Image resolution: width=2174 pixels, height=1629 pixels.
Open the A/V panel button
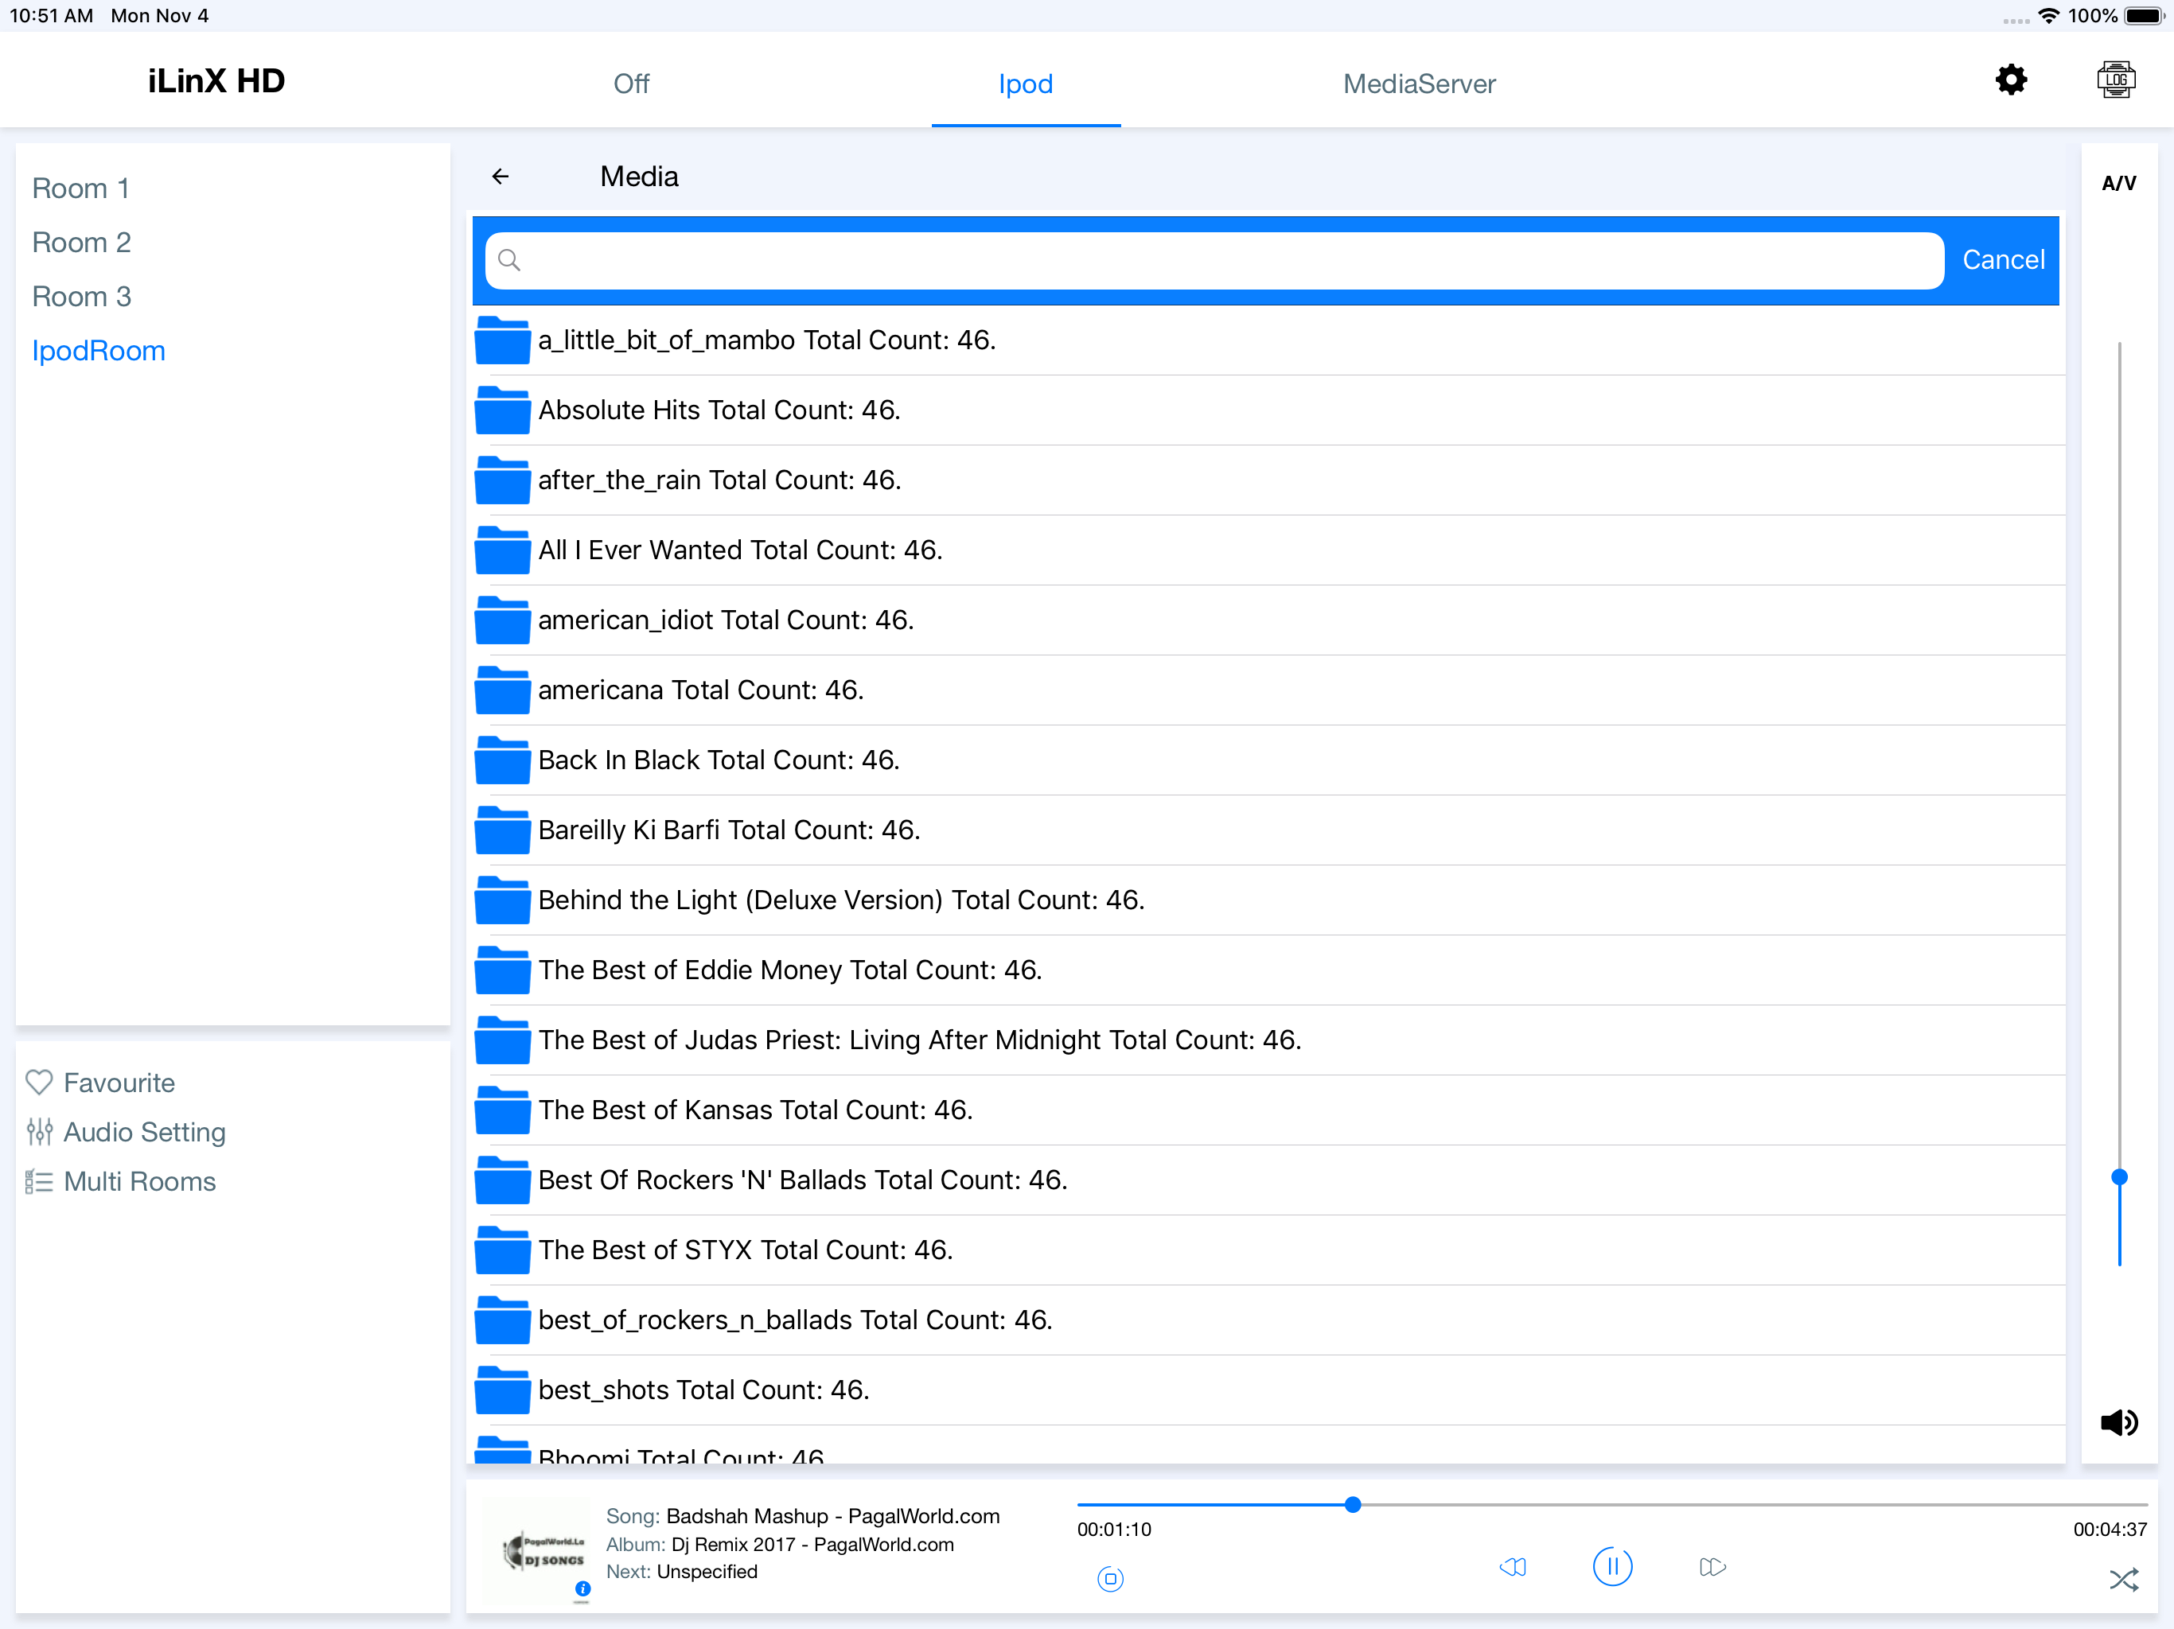pos(2119,183)
